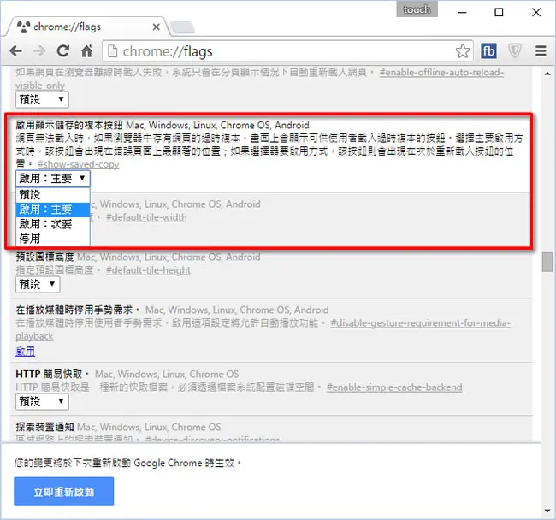Open the Chrome hamburger menu
Image resolution: width=556 pixels, height=520 pixels.
coord(541,51)
